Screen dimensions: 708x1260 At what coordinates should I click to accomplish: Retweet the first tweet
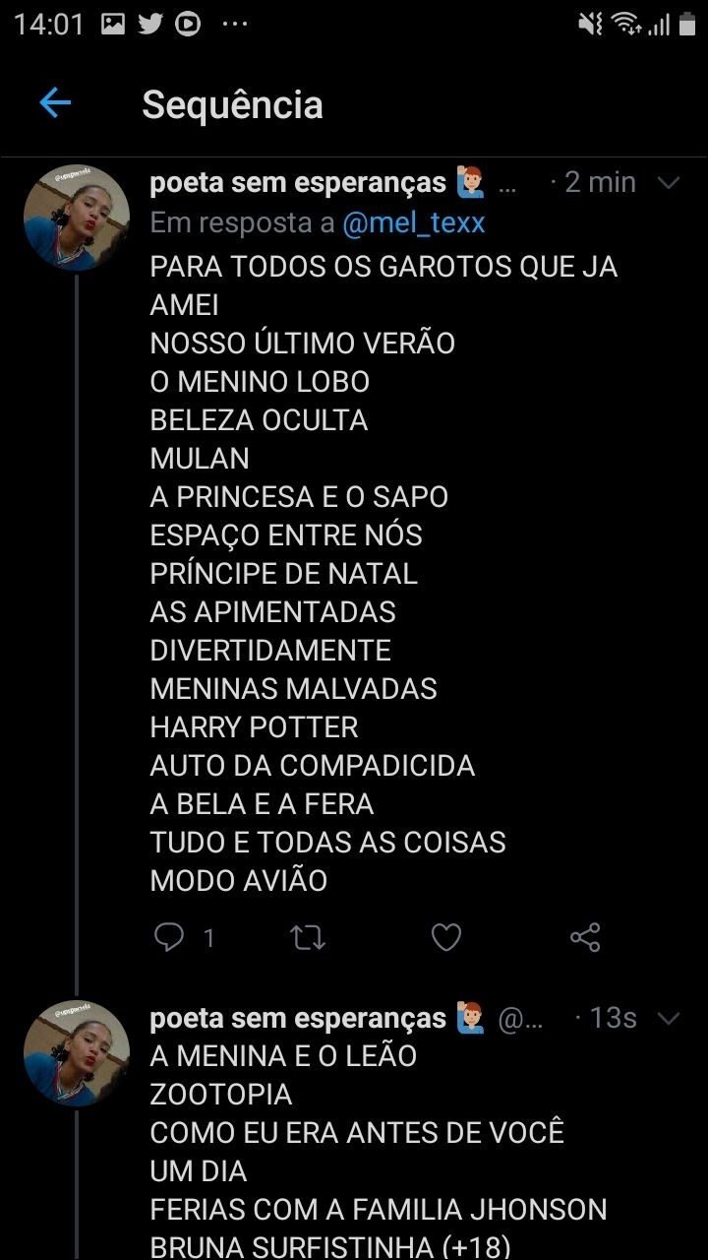coord(309,938)
